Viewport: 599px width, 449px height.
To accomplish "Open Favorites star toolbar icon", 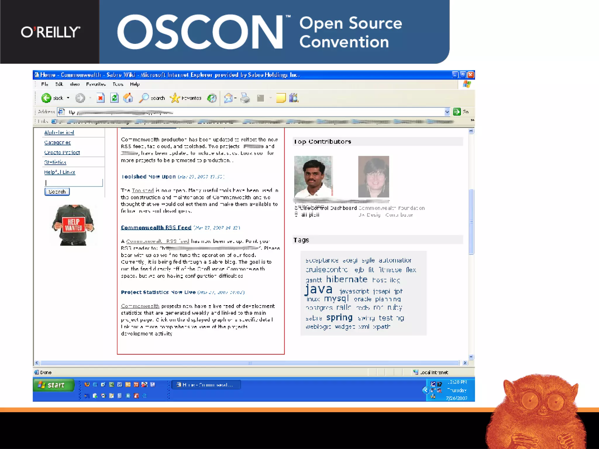I will point(175,98).
